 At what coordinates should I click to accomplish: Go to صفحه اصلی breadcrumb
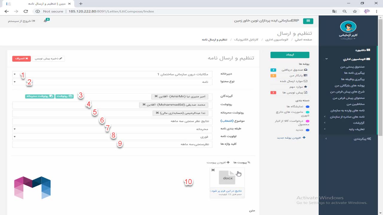tap(303, 40)
